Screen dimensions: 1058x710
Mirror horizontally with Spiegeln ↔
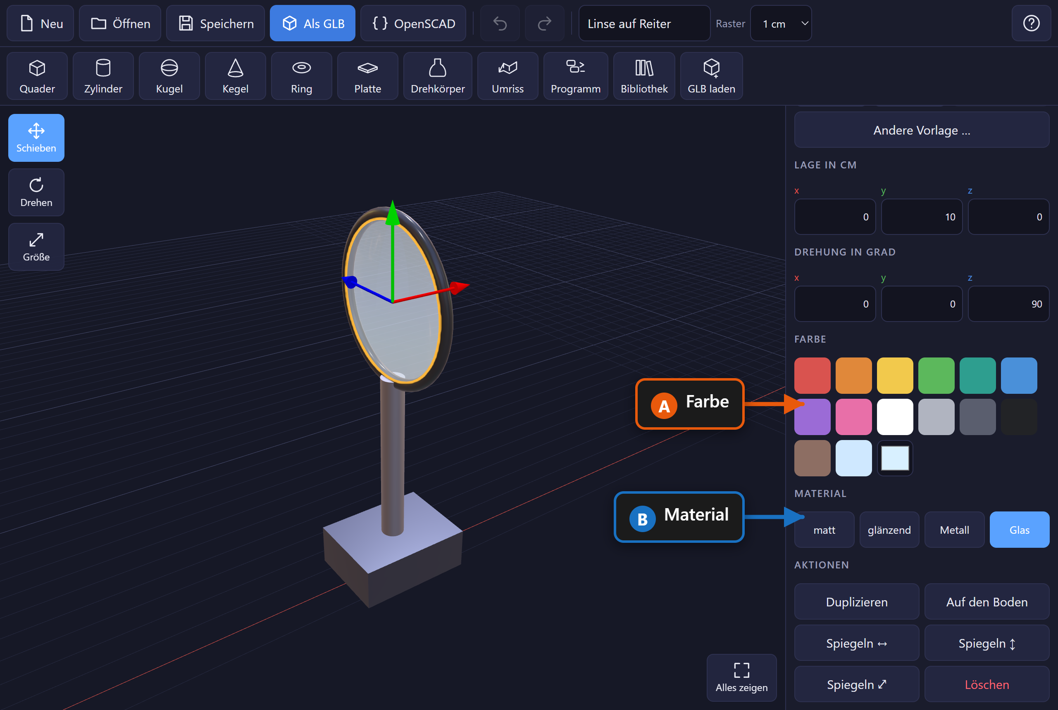pyautogui.click(x=857, y=643)
